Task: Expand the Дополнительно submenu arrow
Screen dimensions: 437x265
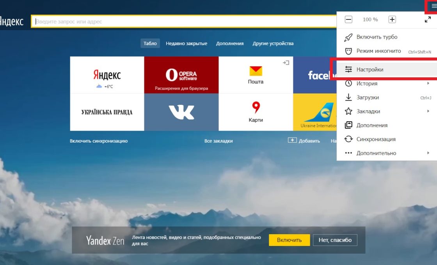Action: point(428,153)
